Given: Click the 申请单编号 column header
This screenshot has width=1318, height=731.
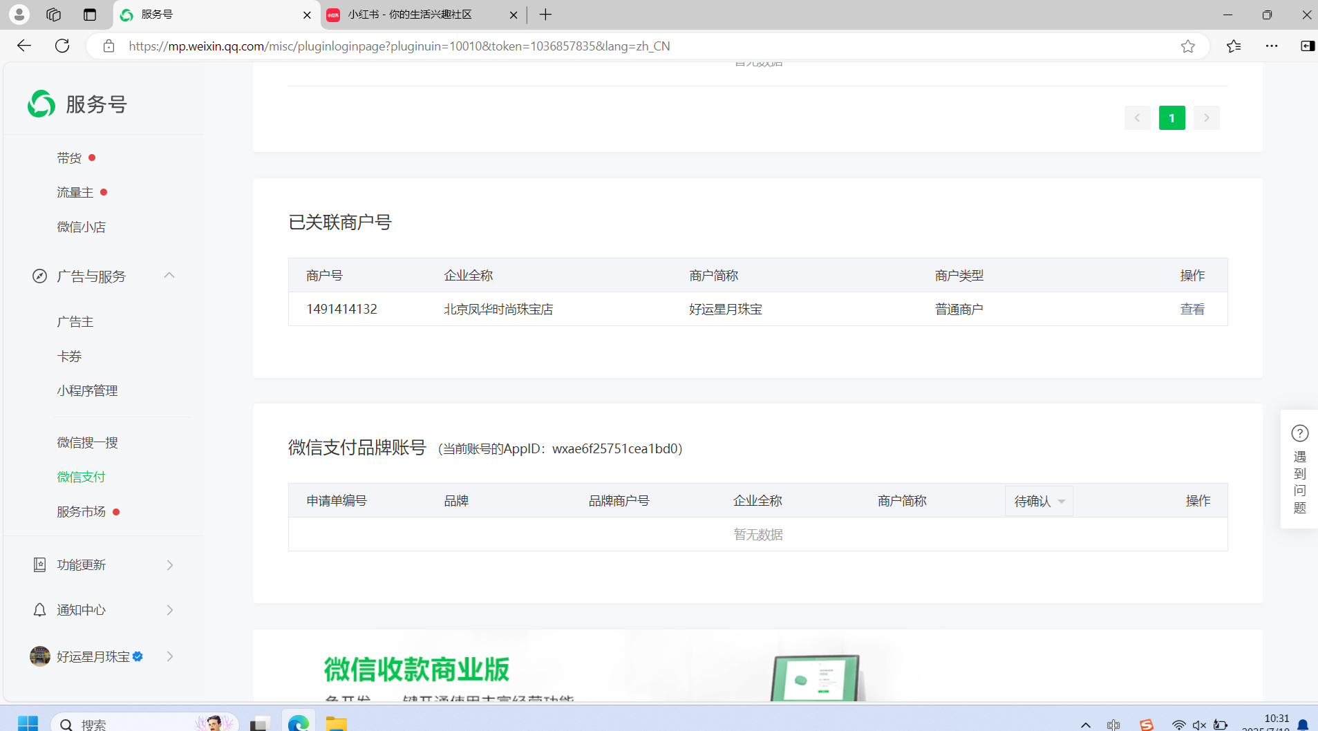Looking at the screenshot, I should tap(337, 501).
